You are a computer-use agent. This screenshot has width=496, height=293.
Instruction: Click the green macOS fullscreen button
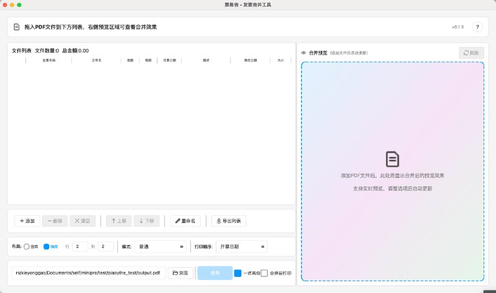(19, 5)
